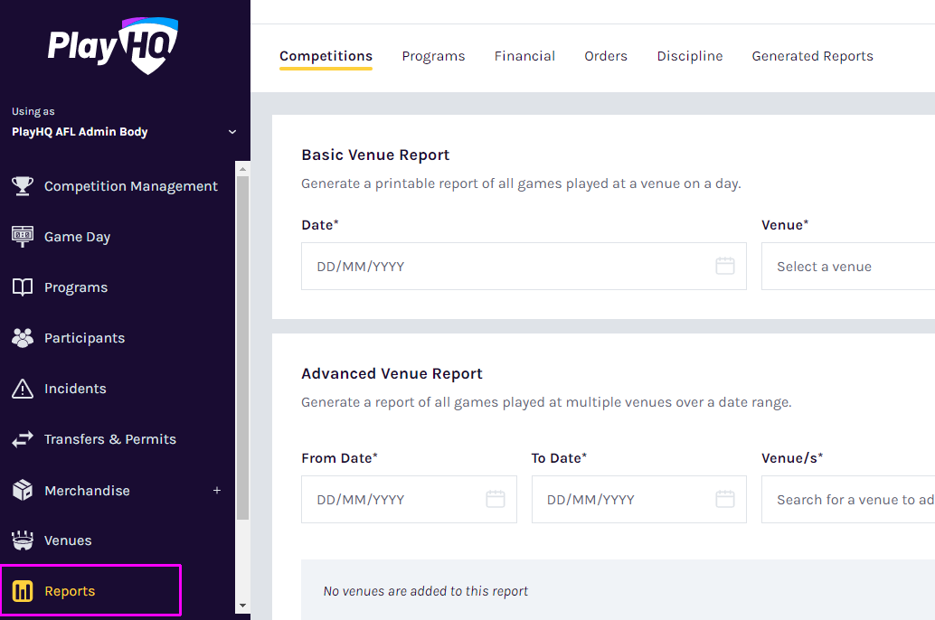Open the calendar picker for From Date
This screenshot has width=935, height=620.
(495, 498)
